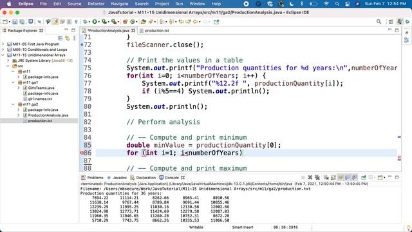Image resolution: width=412 pixels, height=232 pixels.
Task: Toggle Block Selection Mode toolbar button
Action: [69, 22]
